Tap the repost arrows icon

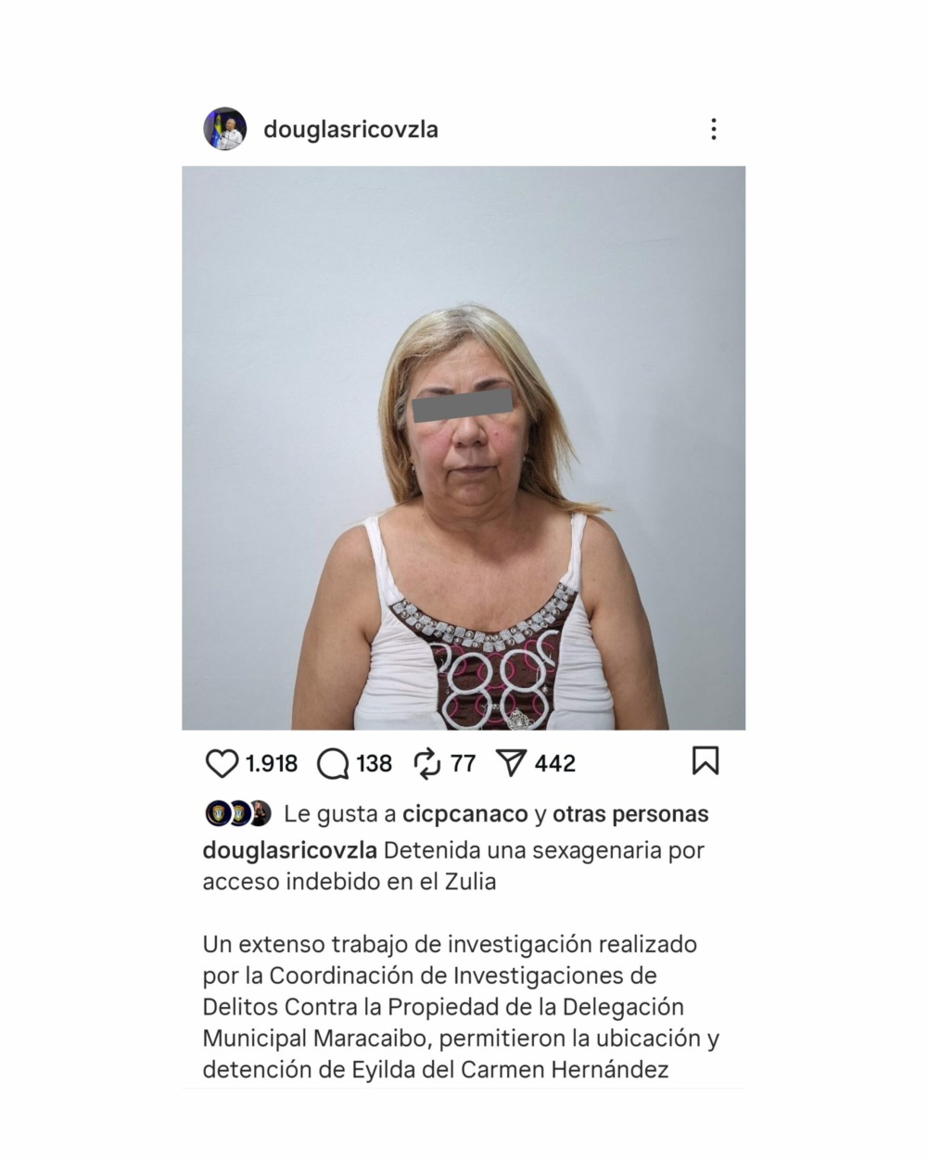click(x=426, y=764)
